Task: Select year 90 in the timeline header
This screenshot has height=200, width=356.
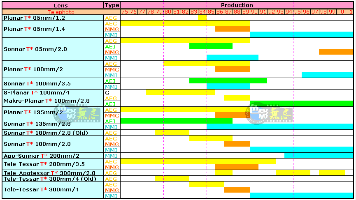Action: pos(254,12)
